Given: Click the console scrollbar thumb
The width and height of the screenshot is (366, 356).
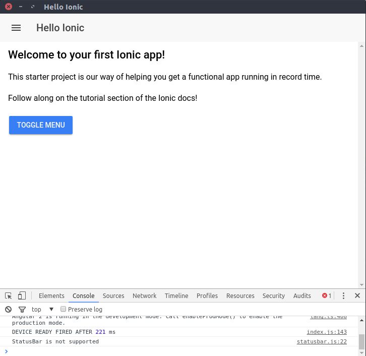Looking at the screenshot, I should pyautogui.click(x=361, y=342).
